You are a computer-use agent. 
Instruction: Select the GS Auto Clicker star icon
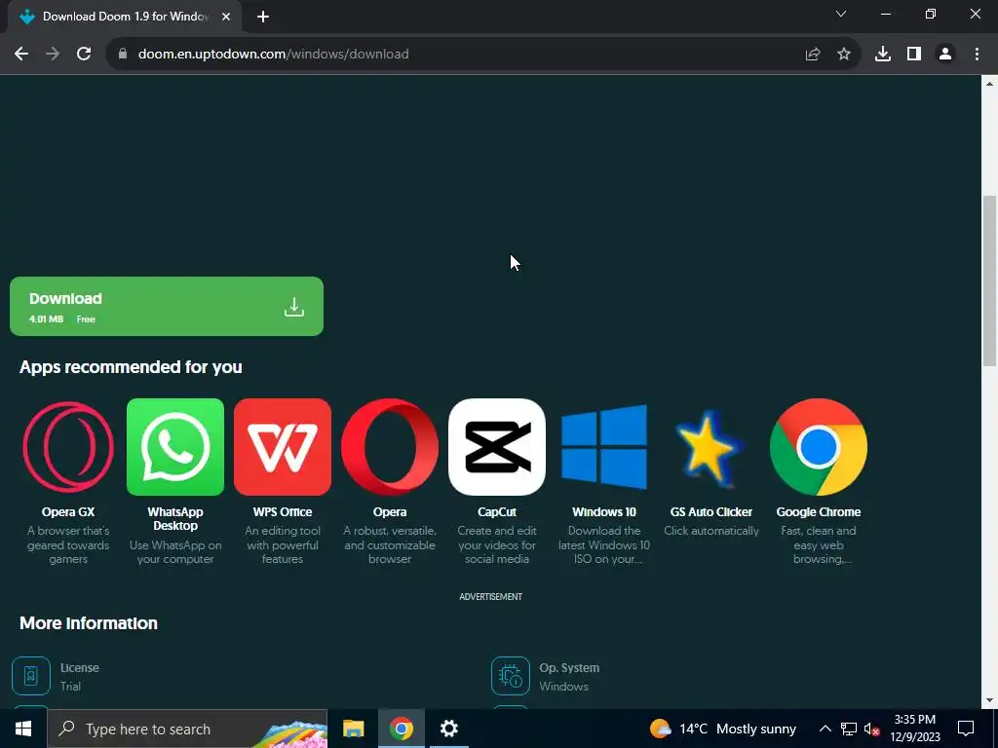(x=710, y=447)
